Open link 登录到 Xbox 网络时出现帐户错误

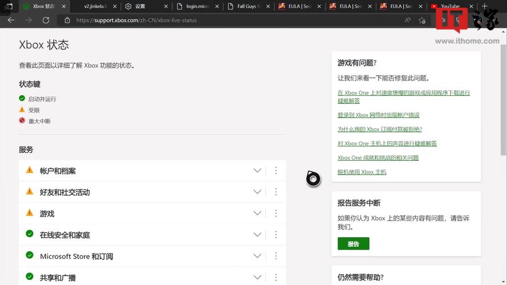[378, 115]
